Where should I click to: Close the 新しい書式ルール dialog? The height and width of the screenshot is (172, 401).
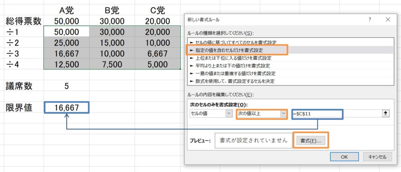[x=388, y=20]
